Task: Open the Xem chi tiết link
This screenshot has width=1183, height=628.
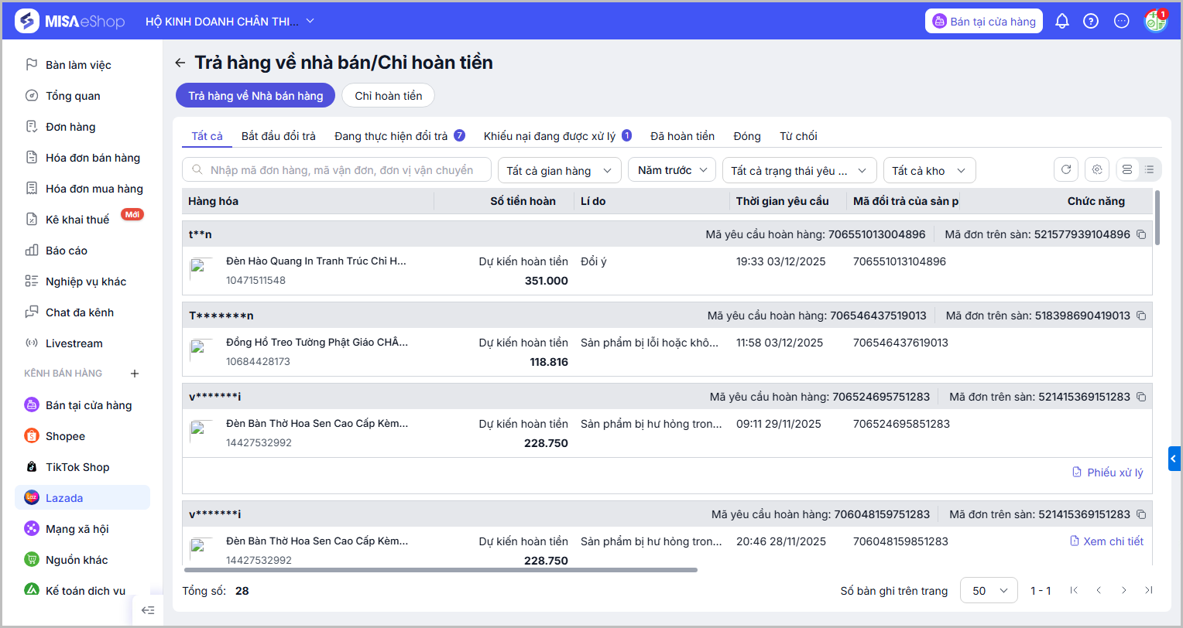Action: [1106, 541]
